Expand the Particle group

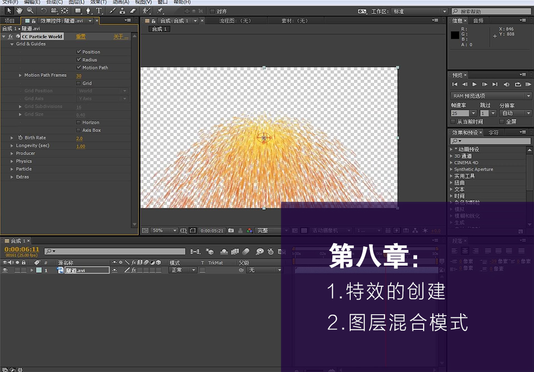pos(12,169)
